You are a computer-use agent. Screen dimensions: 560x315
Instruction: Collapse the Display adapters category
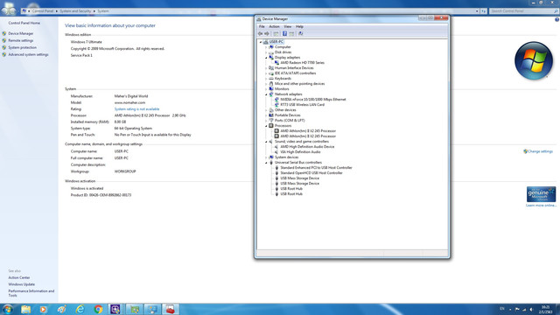pyautogui.click(x=266, y=58)
